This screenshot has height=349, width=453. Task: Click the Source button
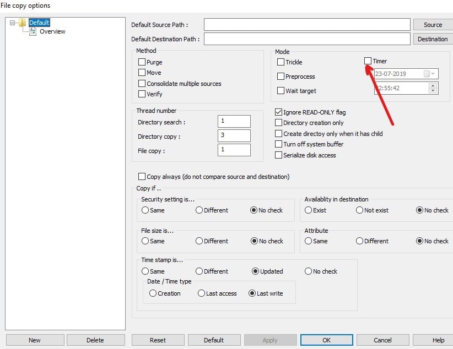[433, 24]
